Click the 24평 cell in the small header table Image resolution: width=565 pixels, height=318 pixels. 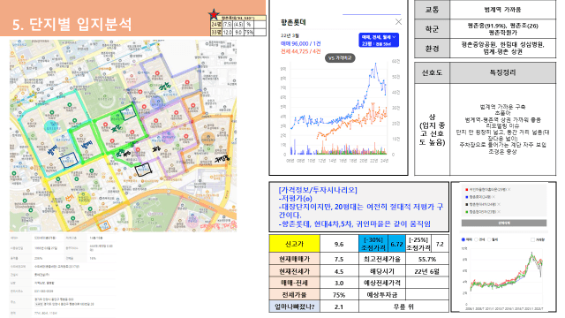coord(216,25)
